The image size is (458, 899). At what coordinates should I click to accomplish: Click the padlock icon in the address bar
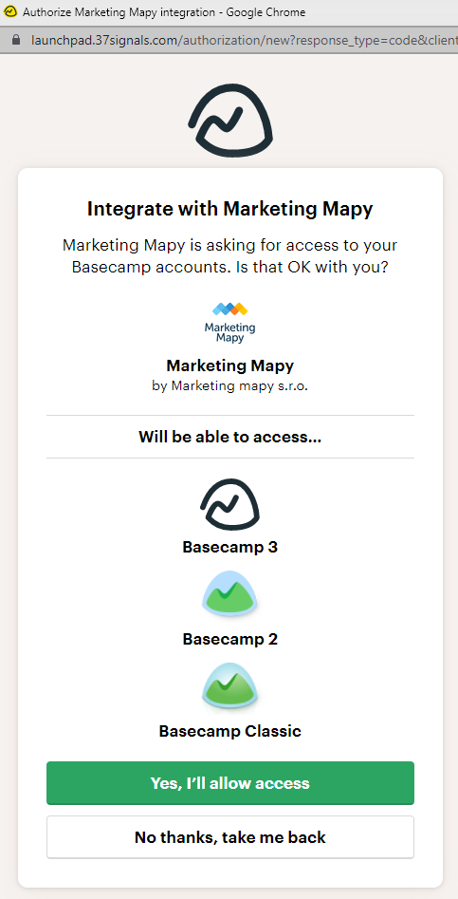(x=16, y=40)
